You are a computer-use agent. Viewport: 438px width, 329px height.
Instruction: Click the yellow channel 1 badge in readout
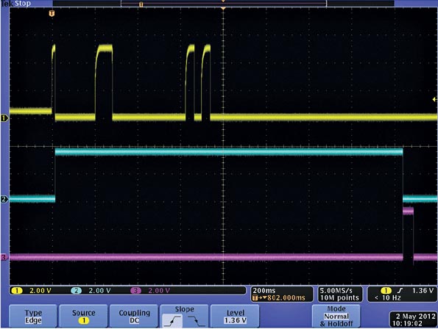point(17,291)
